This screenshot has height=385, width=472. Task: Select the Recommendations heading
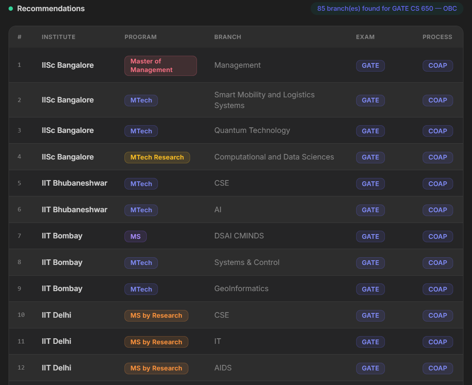(x=51, y=9)
